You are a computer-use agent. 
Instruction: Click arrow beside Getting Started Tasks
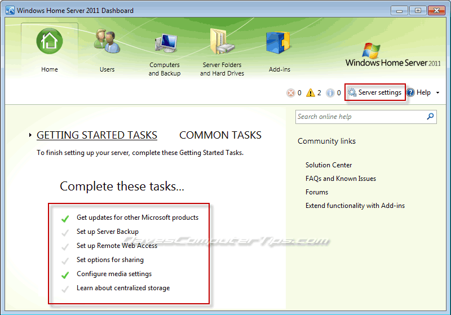click(30, 135)
